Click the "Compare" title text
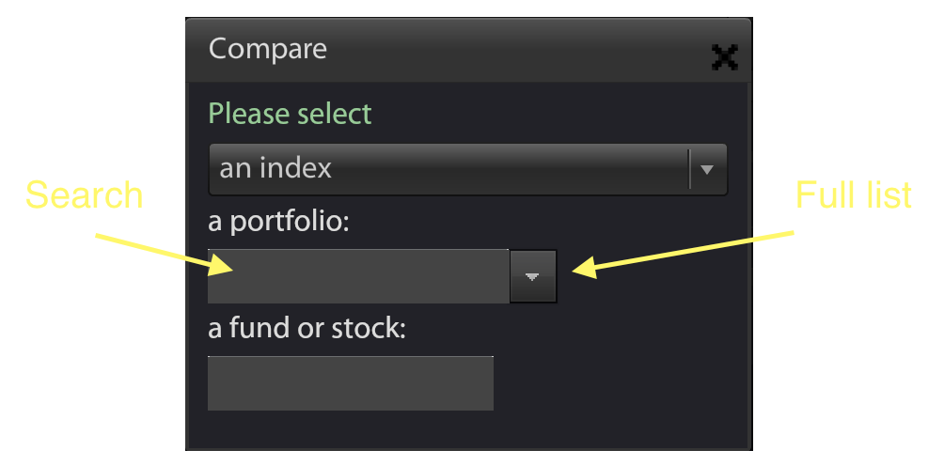 (x=268, y=49)
